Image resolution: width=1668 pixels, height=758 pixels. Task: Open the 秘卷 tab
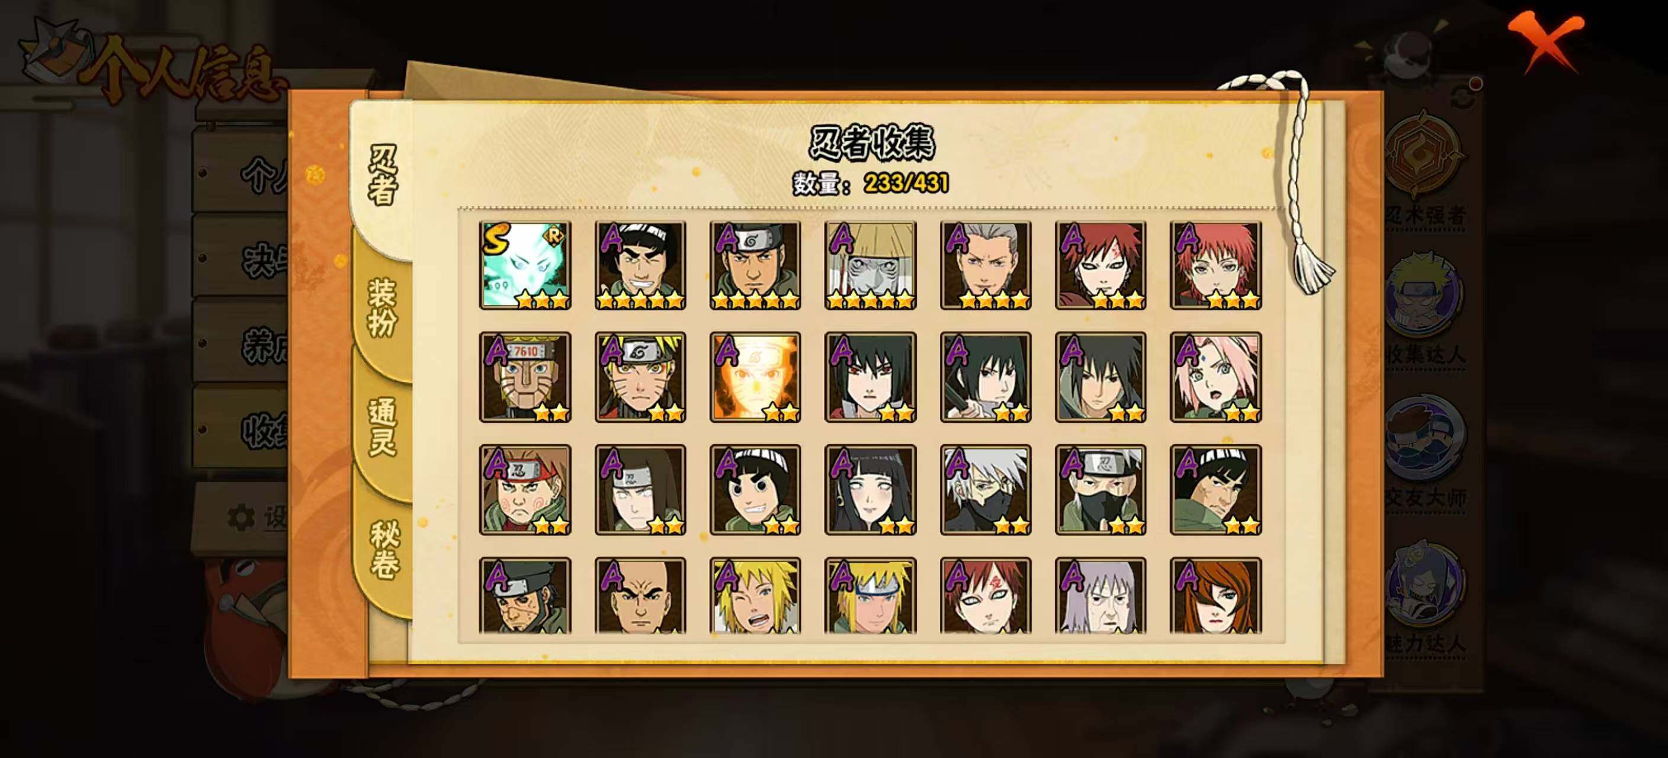pyautogui.click(x=383, y=549)
